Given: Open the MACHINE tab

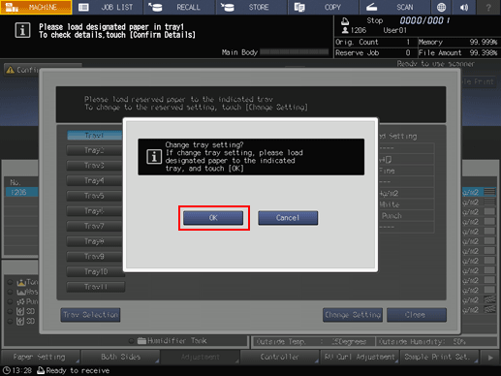Looking at the screenshot, I should (36, 7).
